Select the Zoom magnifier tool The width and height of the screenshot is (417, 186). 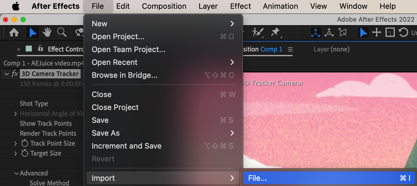click(x=62, y=32)
